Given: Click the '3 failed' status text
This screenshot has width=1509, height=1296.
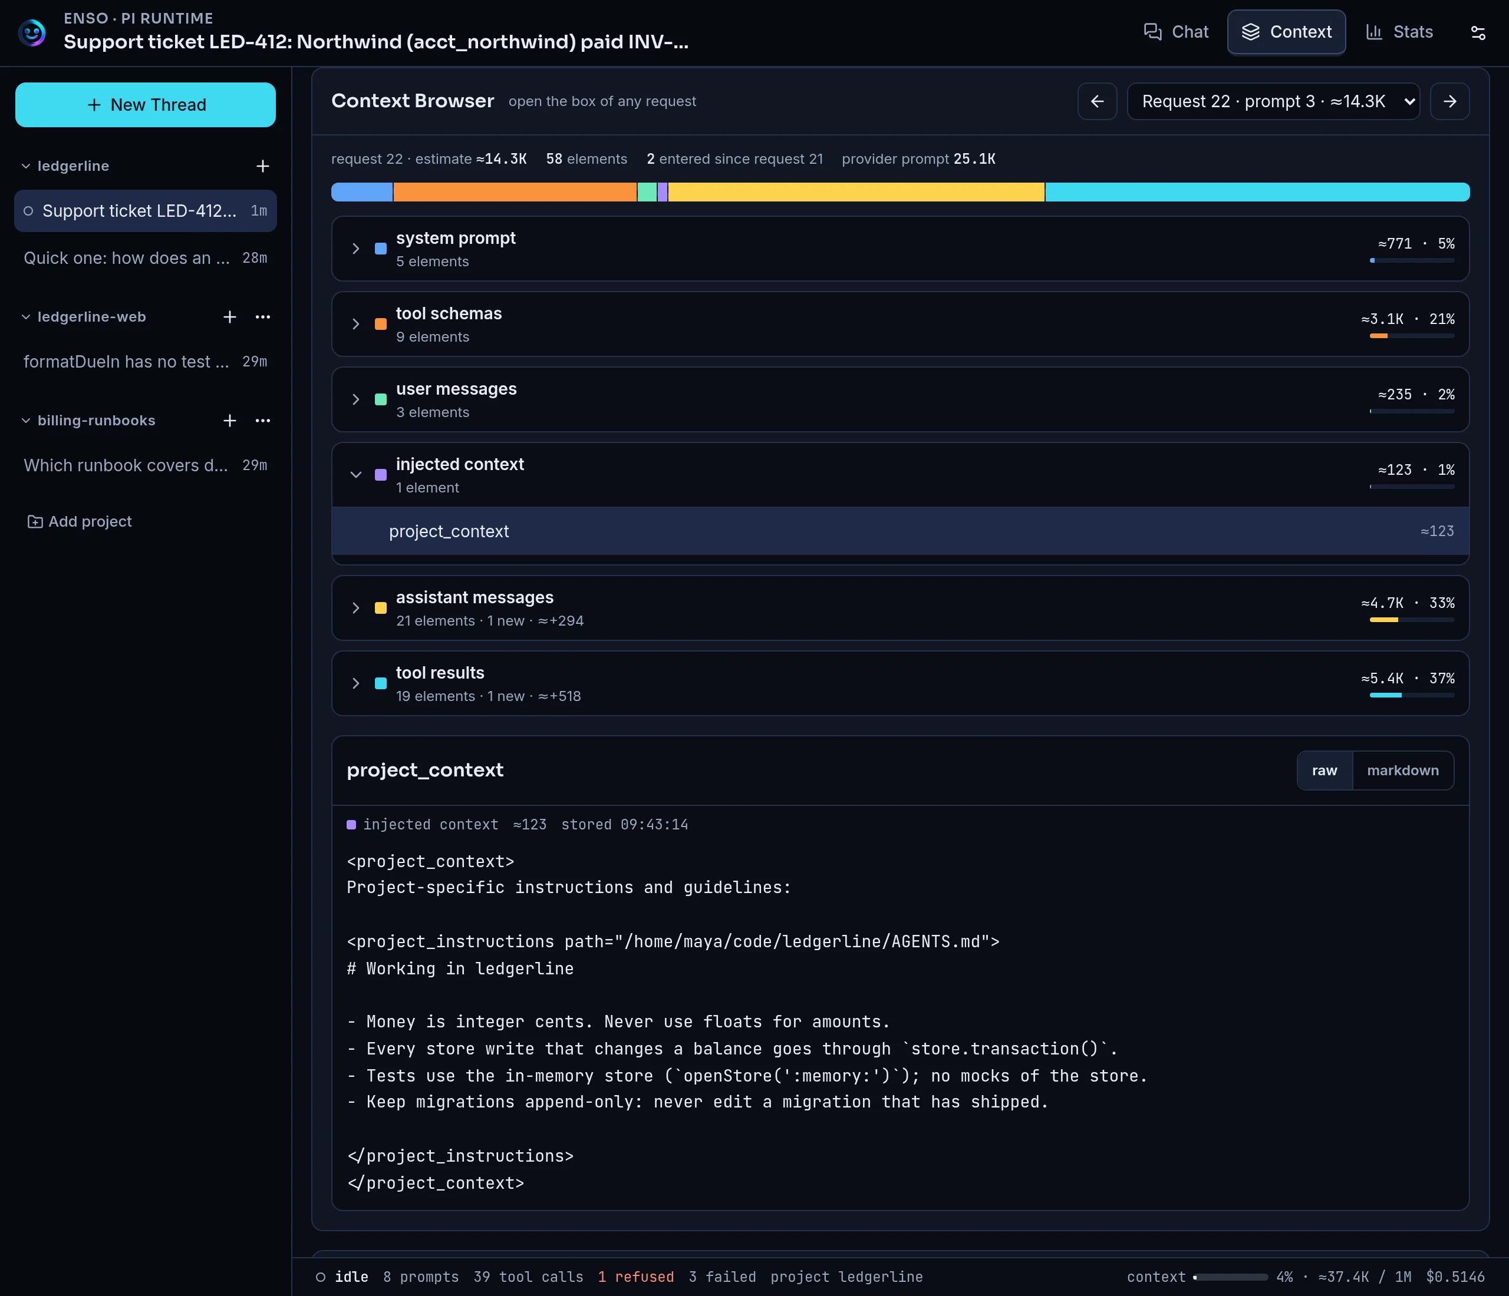Looking at the screenshot, I should (x=721, y=1277).
